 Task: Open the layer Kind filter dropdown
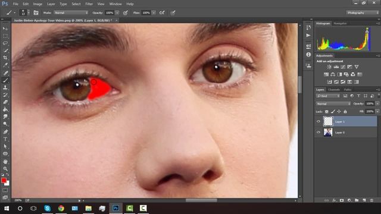click(328, 96)
